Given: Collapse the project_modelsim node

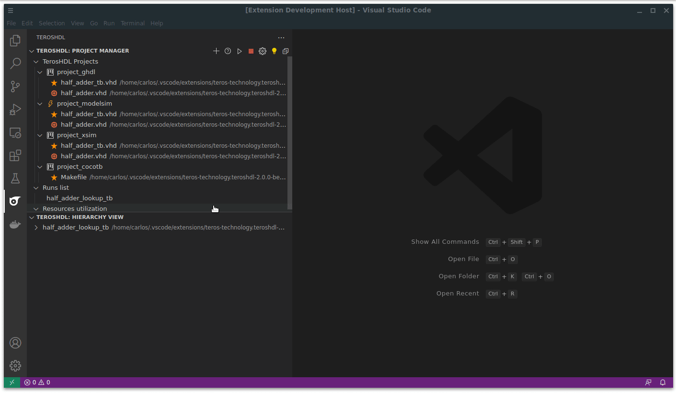Looking at the screenshot, I should click(40, 104).
